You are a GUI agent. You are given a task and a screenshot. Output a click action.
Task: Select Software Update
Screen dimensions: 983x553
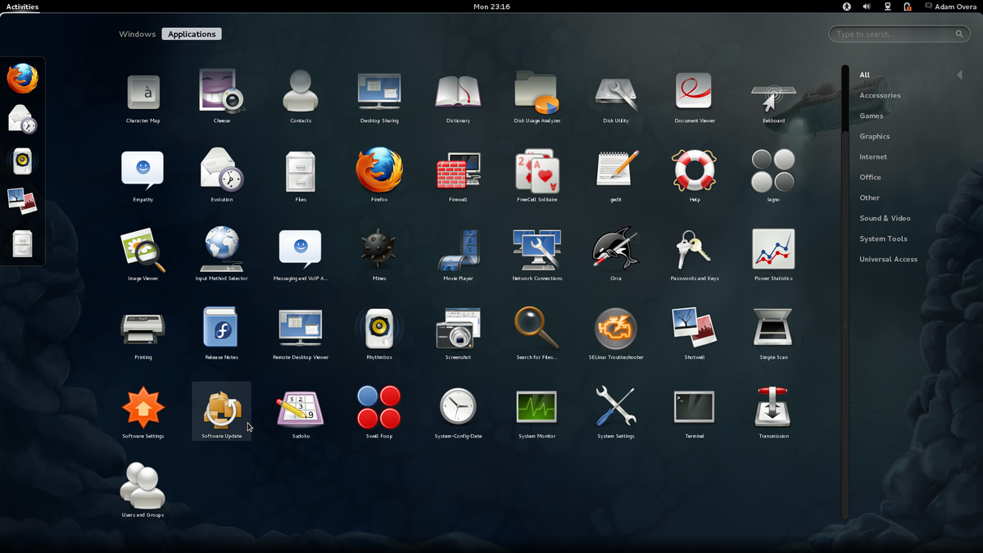coord(221,407)
